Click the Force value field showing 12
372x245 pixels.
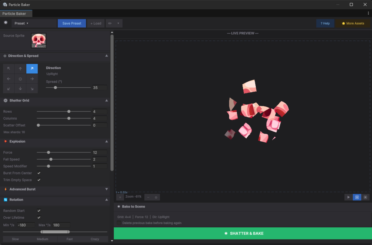pos(100,152)
